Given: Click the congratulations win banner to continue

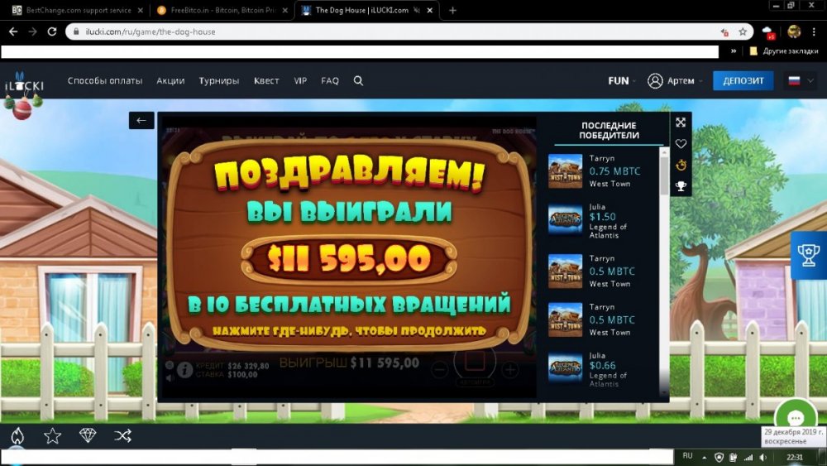Looking at the screenshot, I should point(349,247).
